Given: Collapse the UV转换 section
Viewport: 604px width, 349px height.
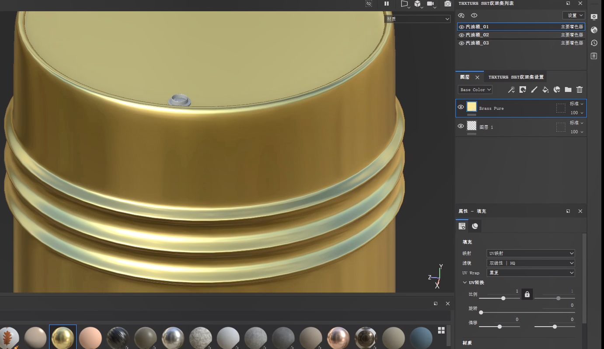Looking at the screenshot, I should pyautogui.click(x=465, y=283).
